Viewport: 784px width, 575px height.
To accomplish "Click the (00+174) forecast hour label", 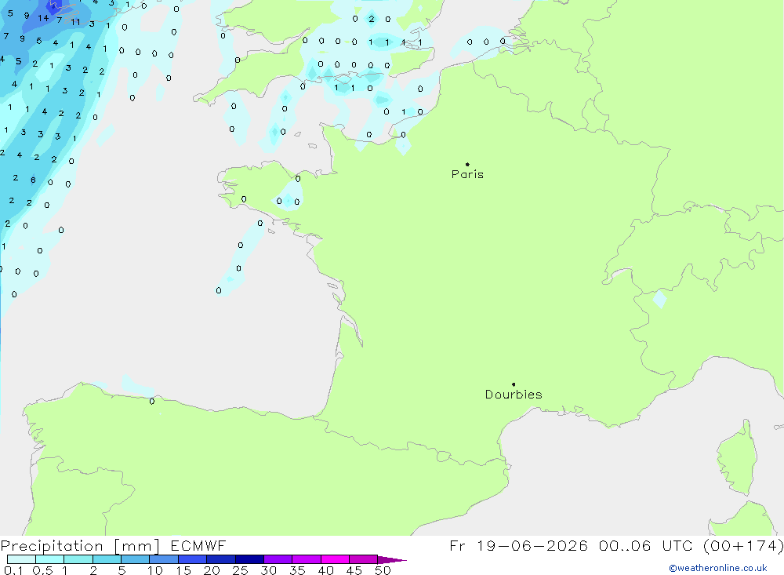I will pyautogui.click(x=743, y=545).
